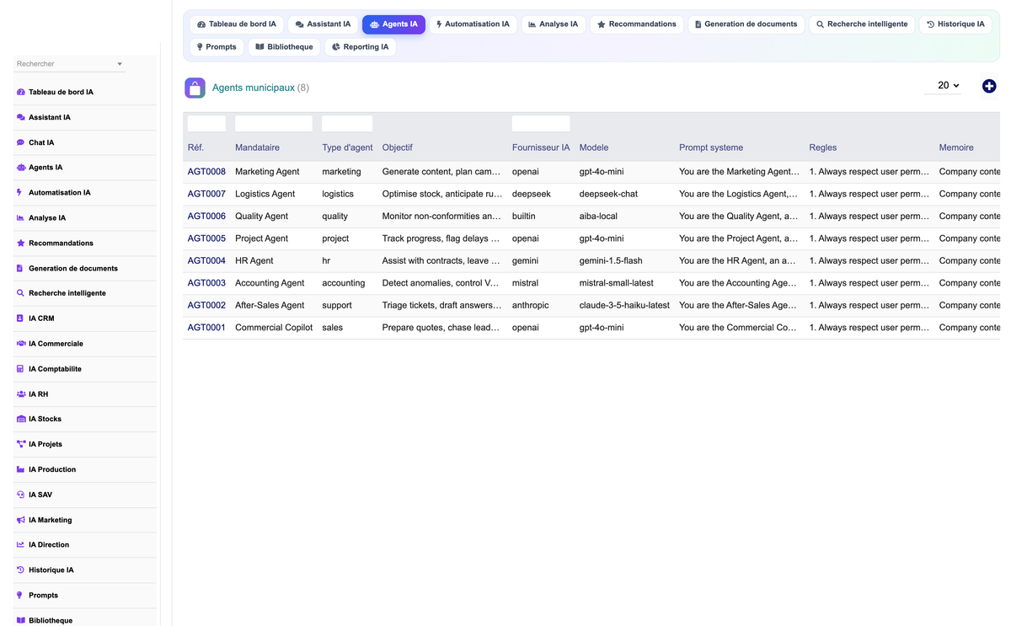The height and width of the screenshot is (626, 1011).
Task: Sort by Objectif column header
Action: [398, 147]
